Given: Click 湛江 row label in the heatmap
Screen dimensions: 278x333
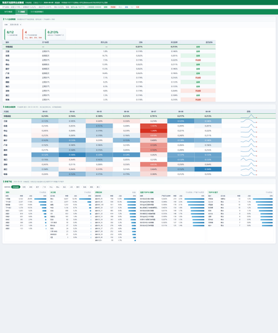Looking at the screenshot, I should coord(5,169).
